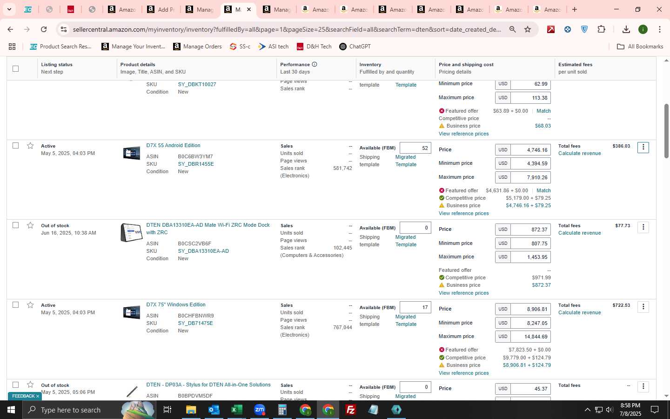Screen dimensions: 670x419
Task: Open Task View in the taskbar
Action: (167, 410)
